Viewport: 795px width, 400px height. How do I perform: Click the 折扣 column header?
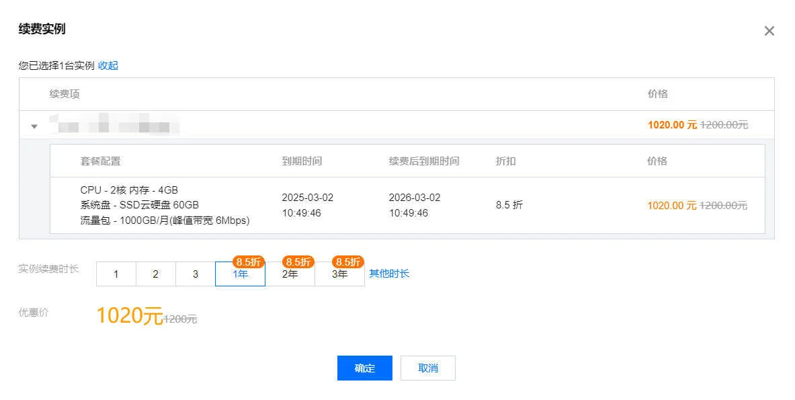pyautogui.click(x=505, y=161)
